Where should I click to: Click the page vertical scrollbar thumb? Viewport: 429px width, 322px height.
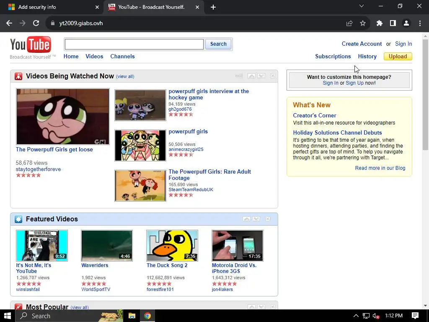coord(425,94)
